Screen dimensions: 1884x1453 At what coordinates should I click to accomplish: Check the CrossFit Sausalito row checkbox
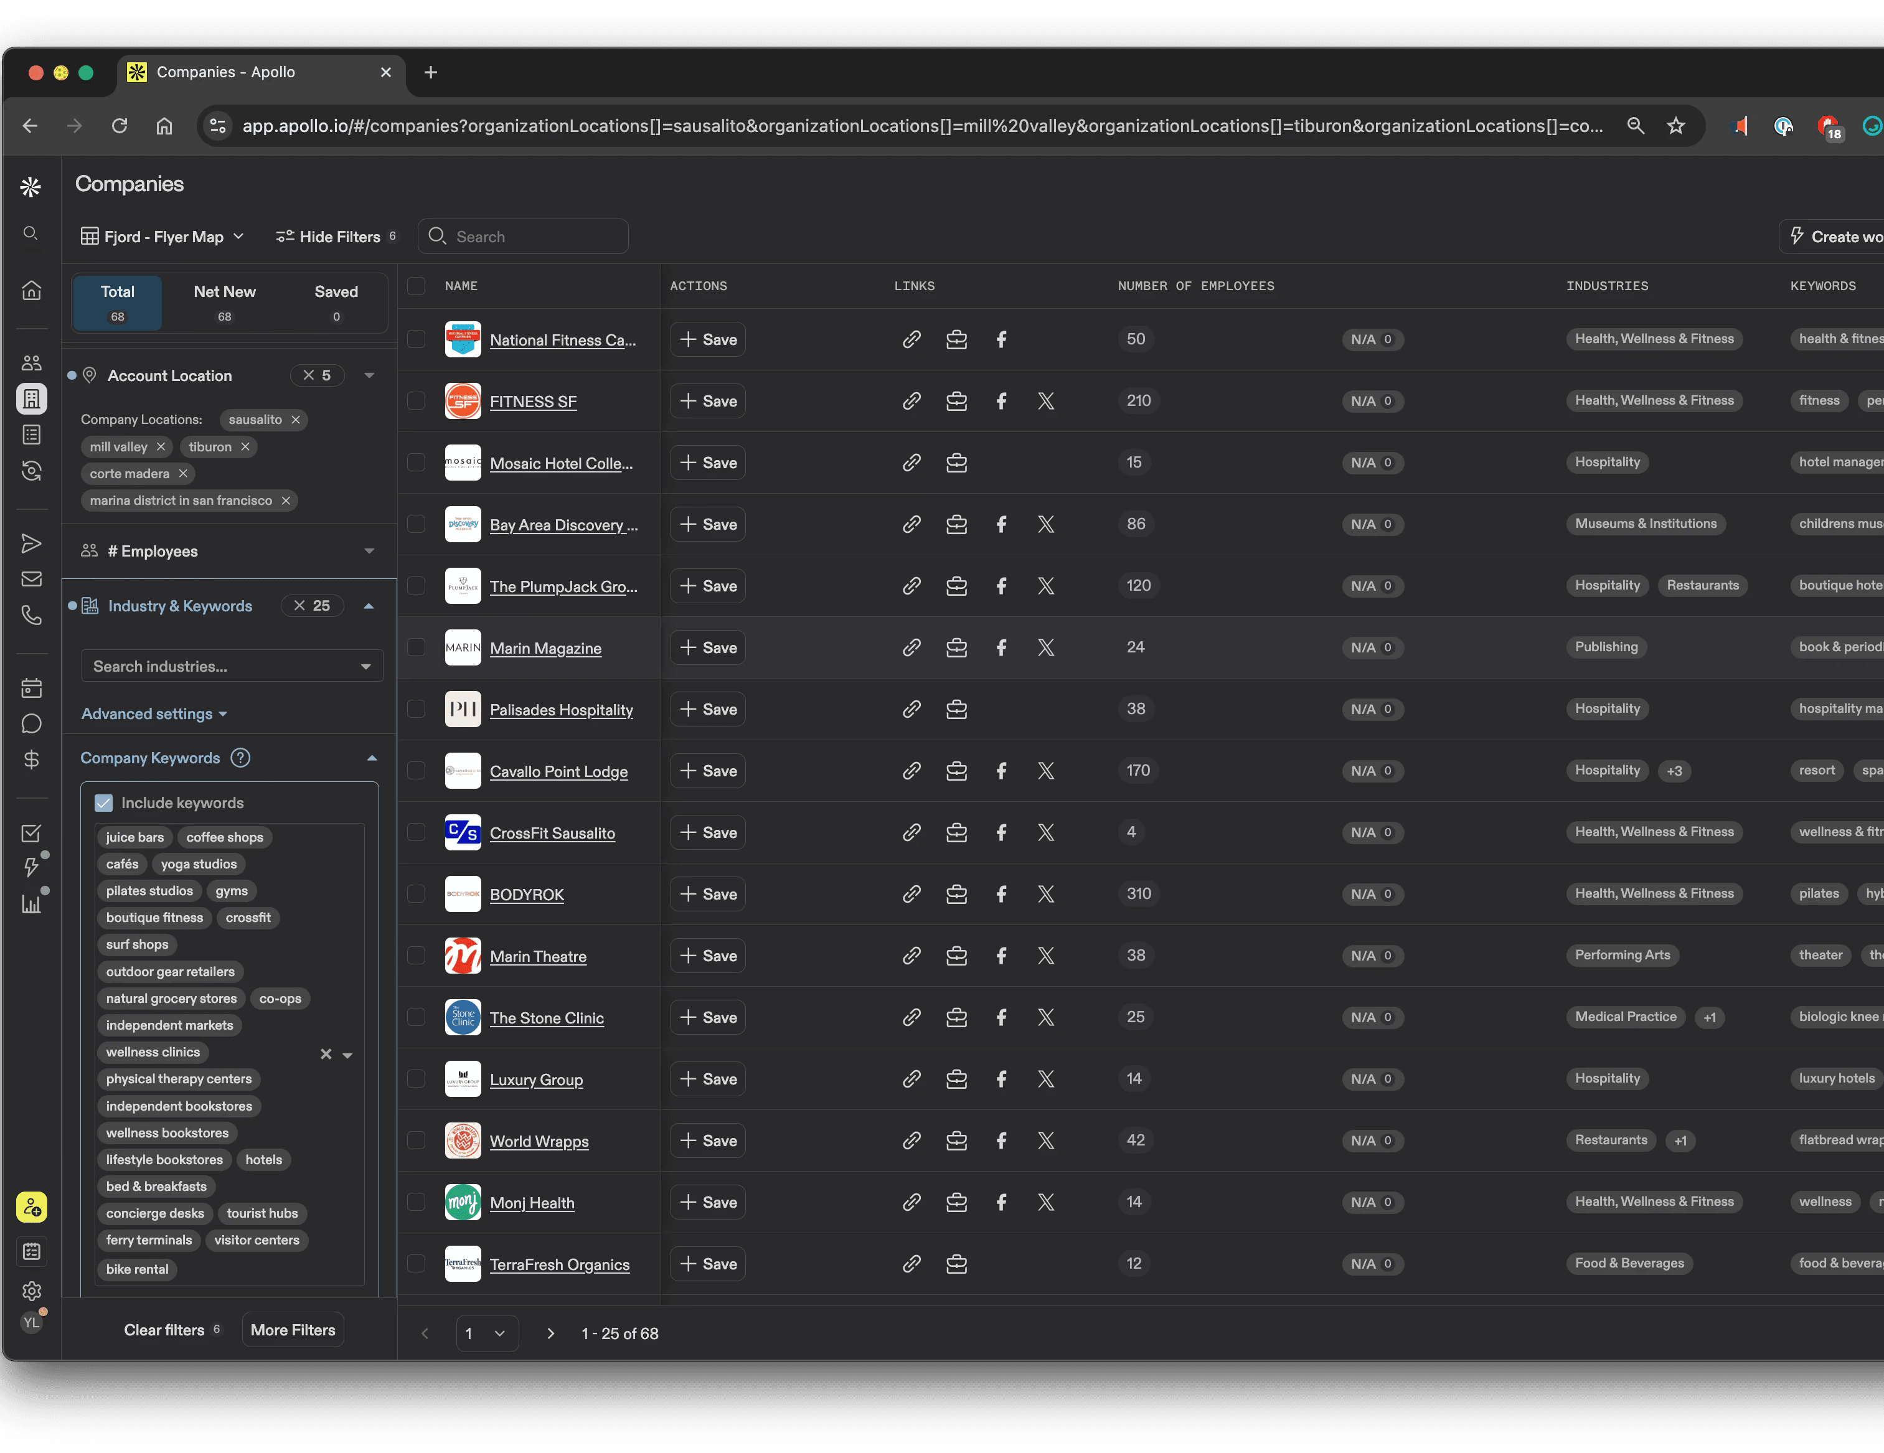pos(416,832)
